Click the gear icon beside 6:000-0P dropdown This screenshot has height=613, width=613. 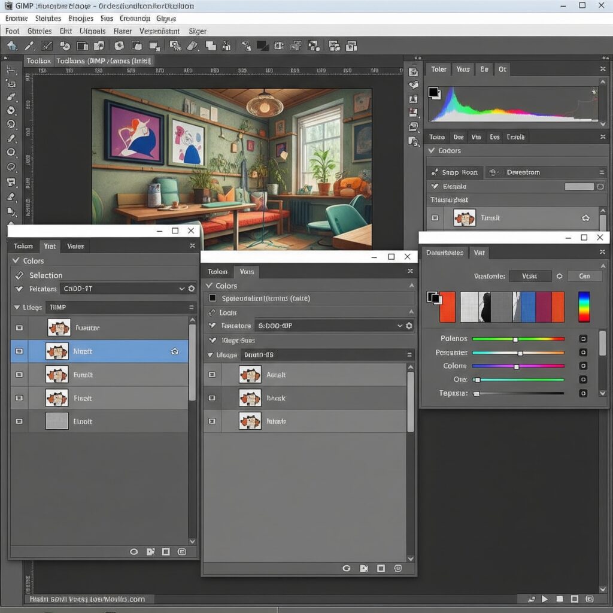pyautogui.click(x=409, y=326)
